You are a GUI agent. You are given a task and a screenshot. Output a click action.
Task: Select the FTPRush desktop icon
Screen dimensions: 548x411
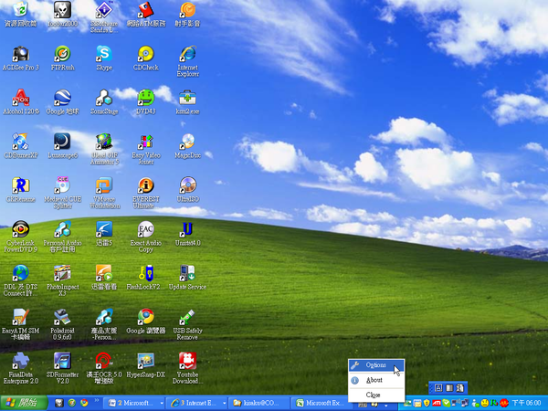[62, 58]
